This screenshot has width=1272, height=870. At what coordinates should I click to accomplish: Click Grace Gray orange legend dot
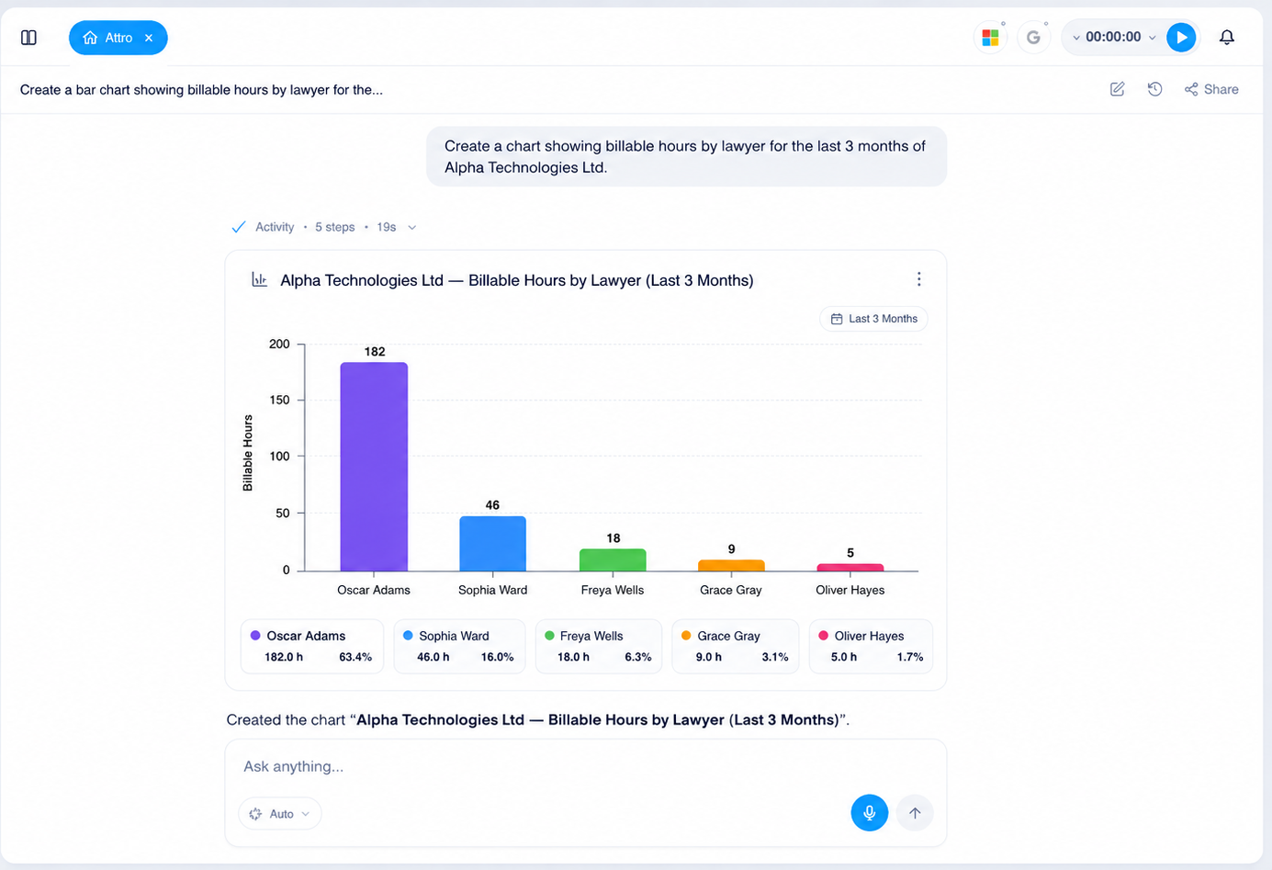[x=686, y=635]
